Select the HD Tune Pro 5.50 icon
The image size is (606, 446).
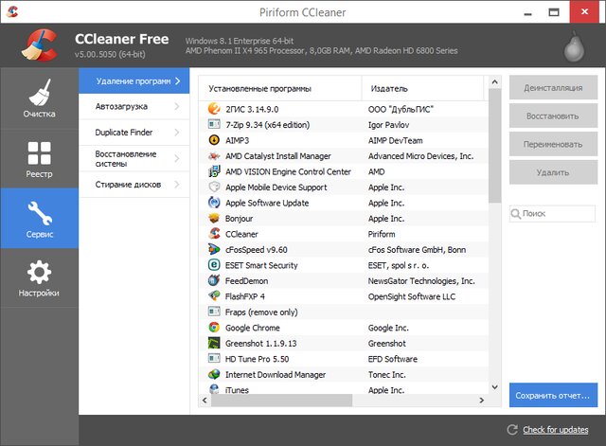pos(214,358)
